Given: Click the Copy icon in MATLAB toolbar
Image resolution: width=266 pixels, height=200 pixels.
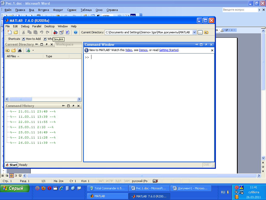Looking at the screenshot, I should tap(30, 32).
